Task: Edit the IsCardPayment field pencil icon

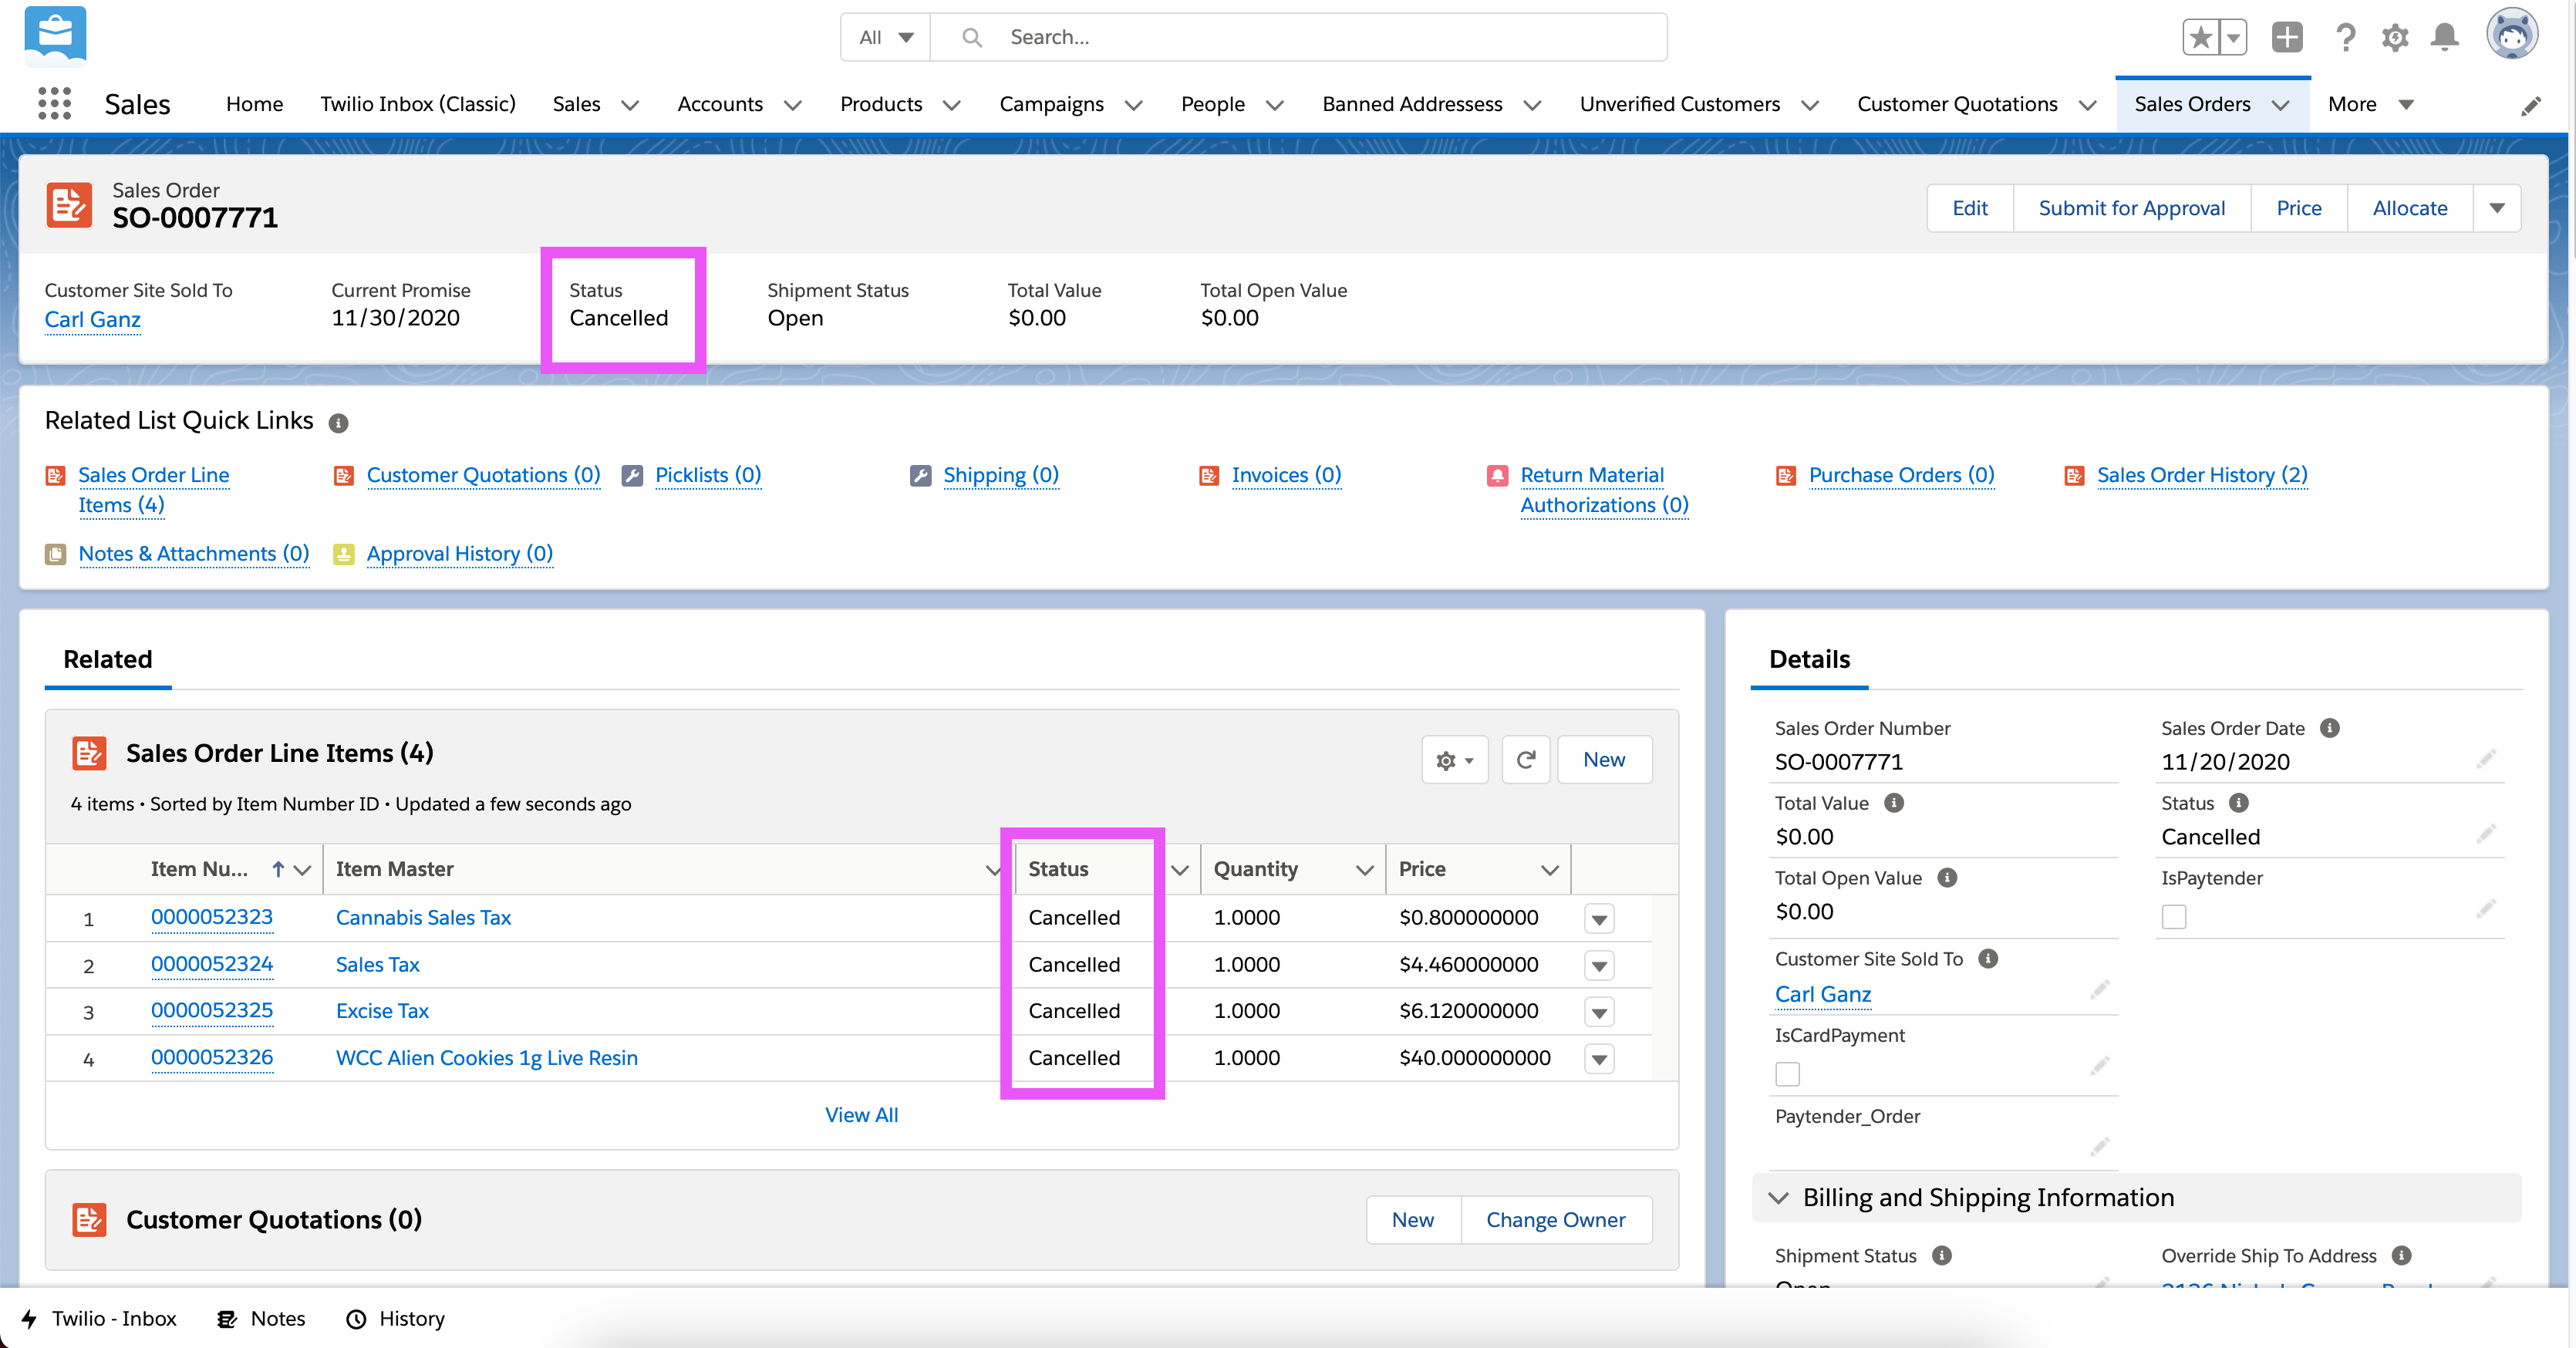Action: [x=2099, y=1067]
